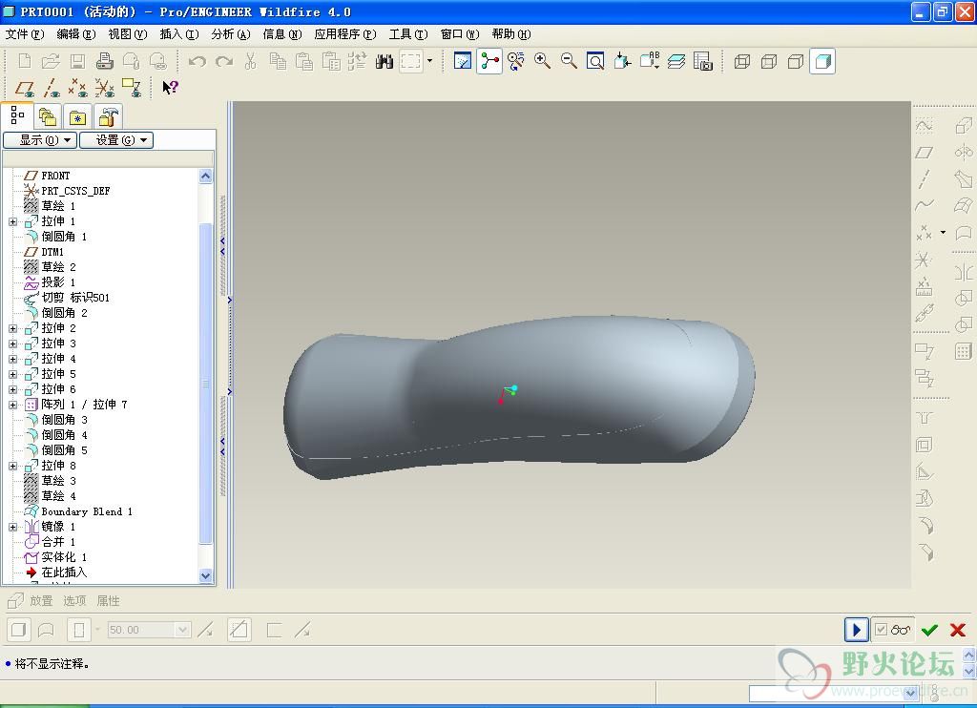Screen dimensions: 977x708
Task: Open the 工具(T) menu
Action: click(x=408, y=34)
